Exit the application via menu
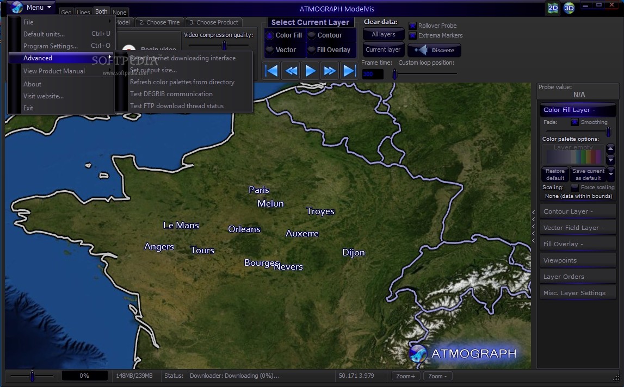Viewport: 624px width, 387px height. tap(61, 108)
